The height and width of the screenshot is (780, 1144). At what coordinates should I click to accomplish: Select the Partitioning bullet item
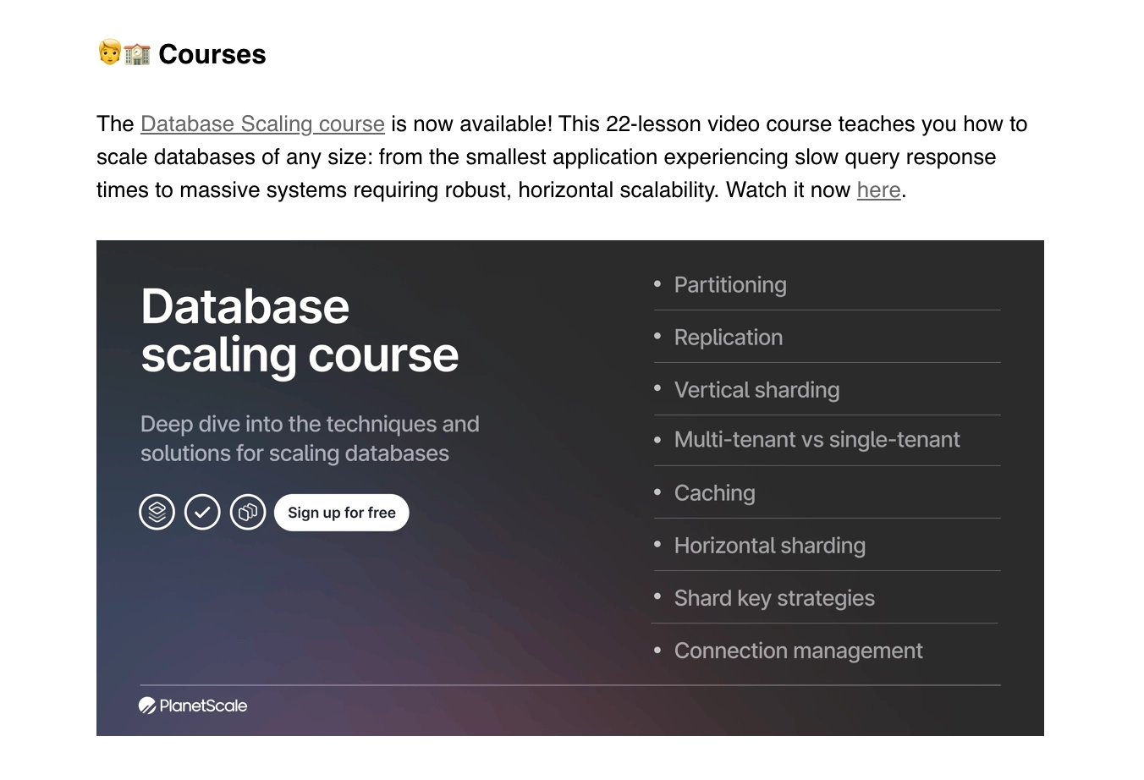[x=730, y=285]
